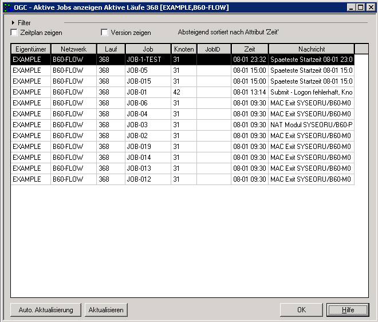Sort by the Knoten column header

(184, 49)
